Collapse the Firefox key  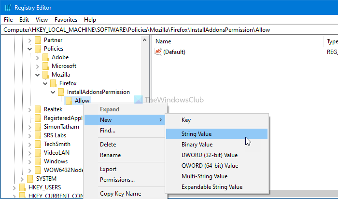click(x=45, y=83)
